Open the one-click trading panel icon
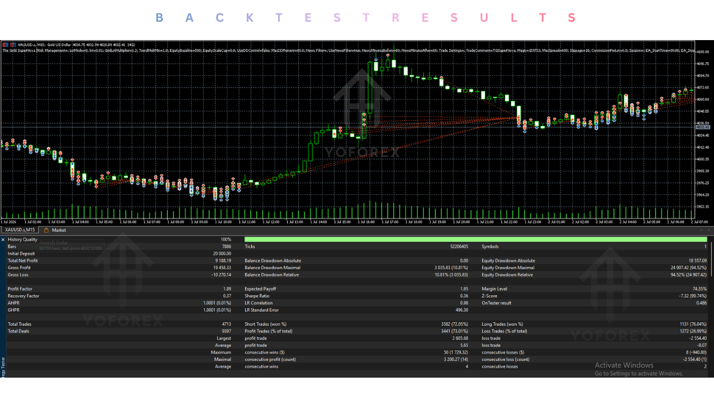The width and height of the screenshot is (714, 401). click(6, 45)
